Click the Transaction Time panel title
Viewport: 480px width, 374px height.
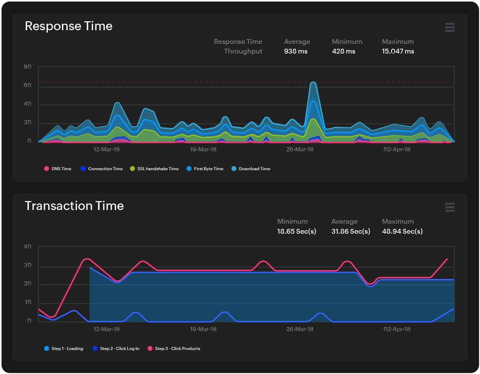point(74,206)
